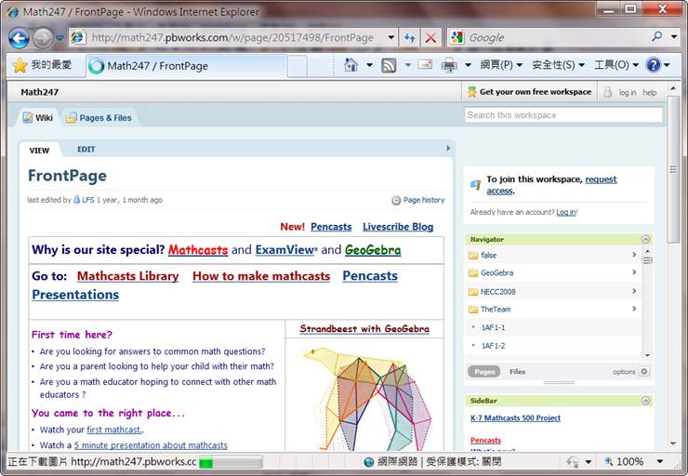The width and height of the screenshot is (688, 476).
Task: Collapse the Navigator panel
Action: [645, 240]
